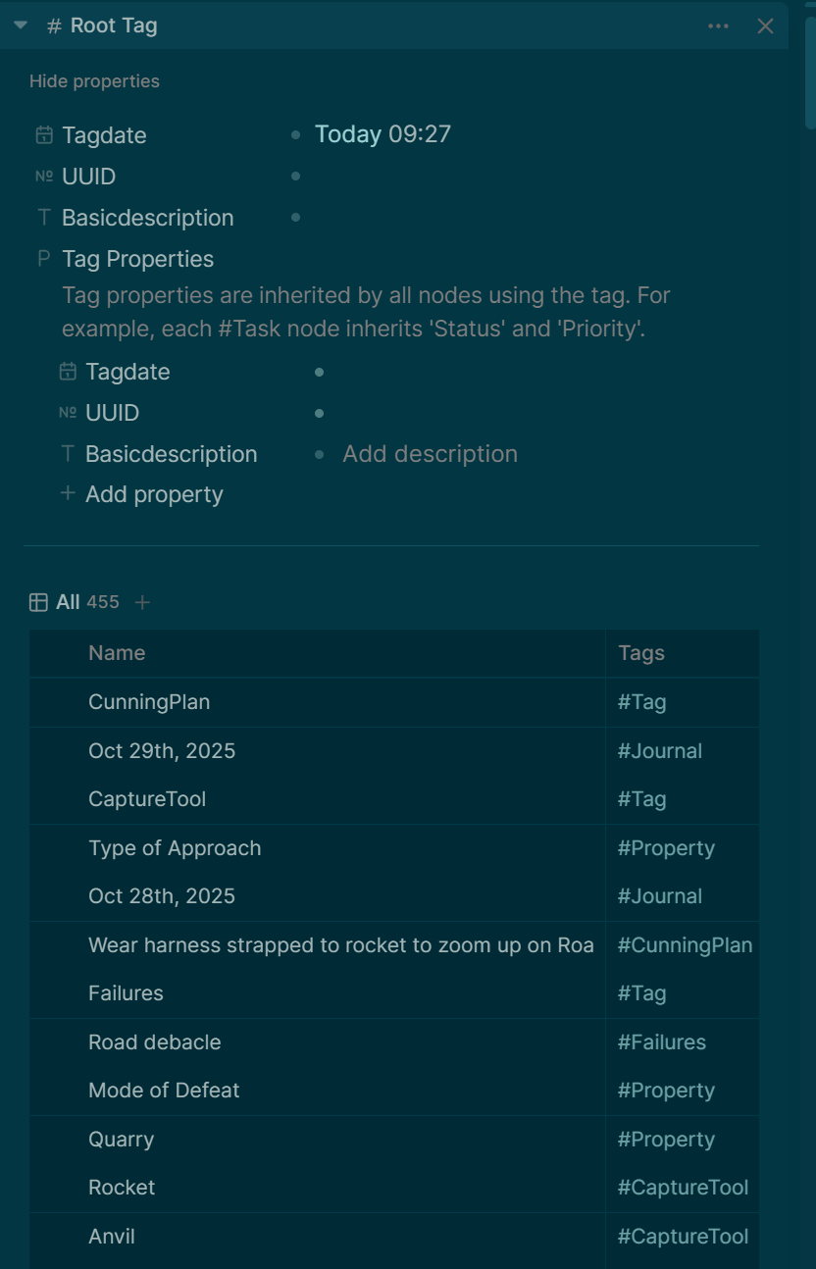Click the hash icon beside Root Tag
Viewport: 816px width, 1269px height.
(x=55, y=26)
